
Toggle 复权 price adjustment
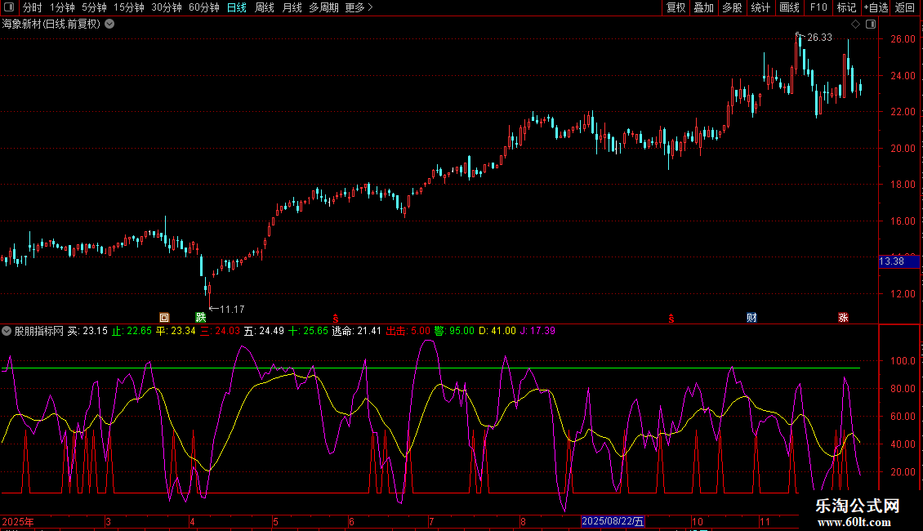tap(676, 8)
